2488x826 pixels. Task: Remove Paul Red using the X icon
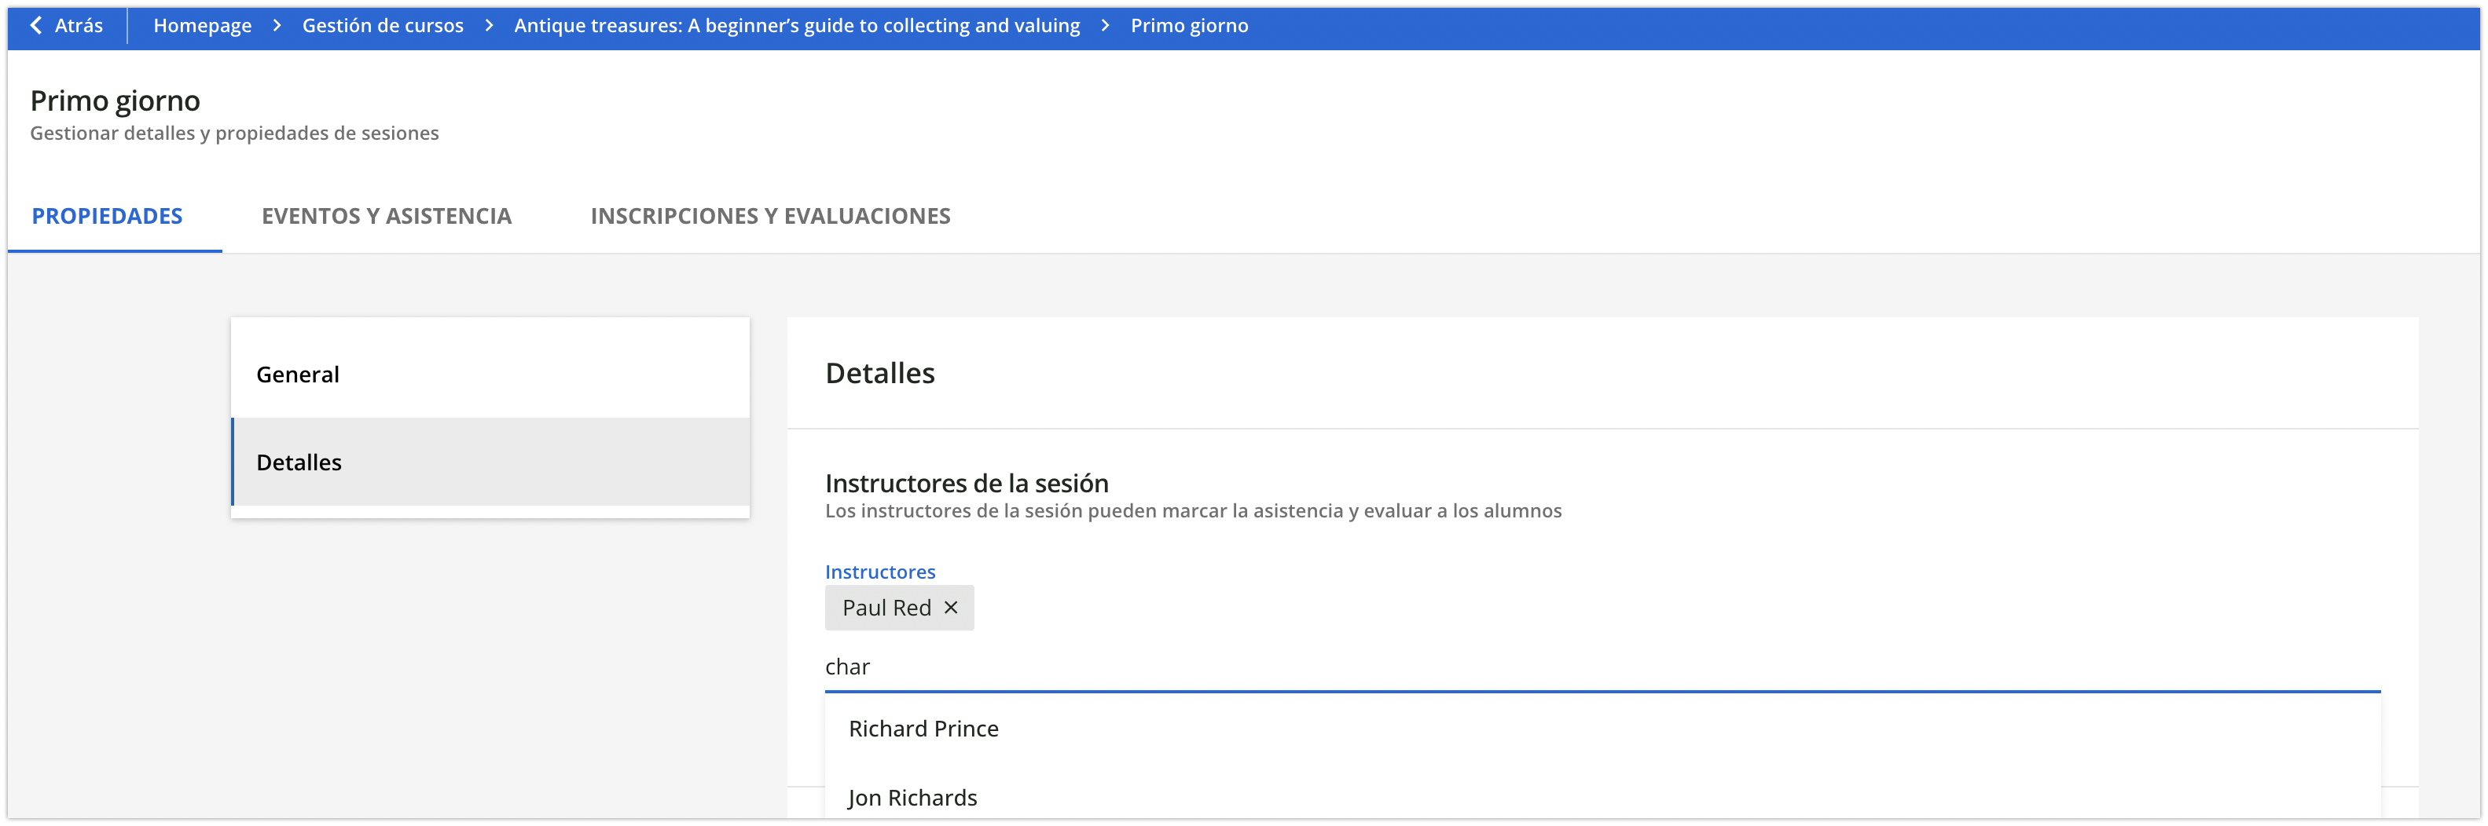click(950, 607)
